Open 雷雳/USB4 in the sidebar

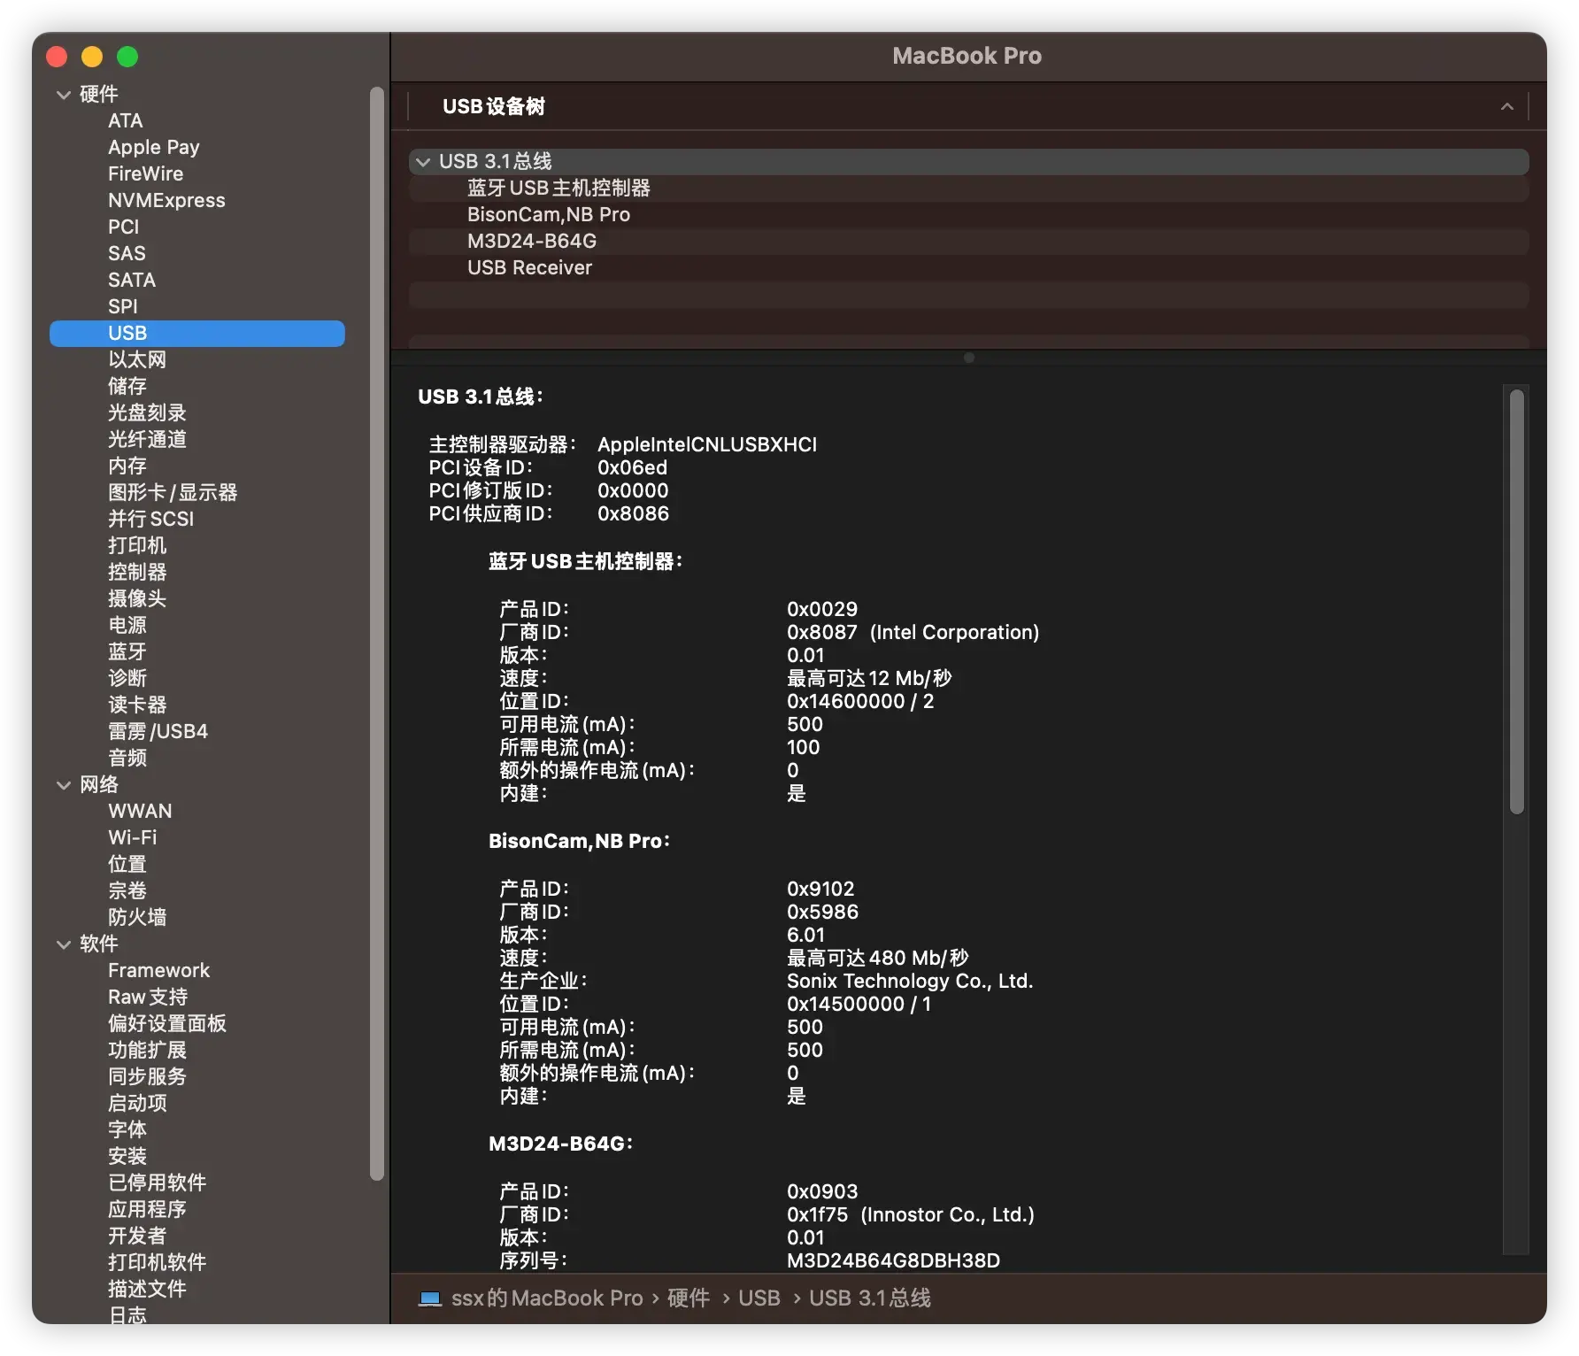click(158, 731)
